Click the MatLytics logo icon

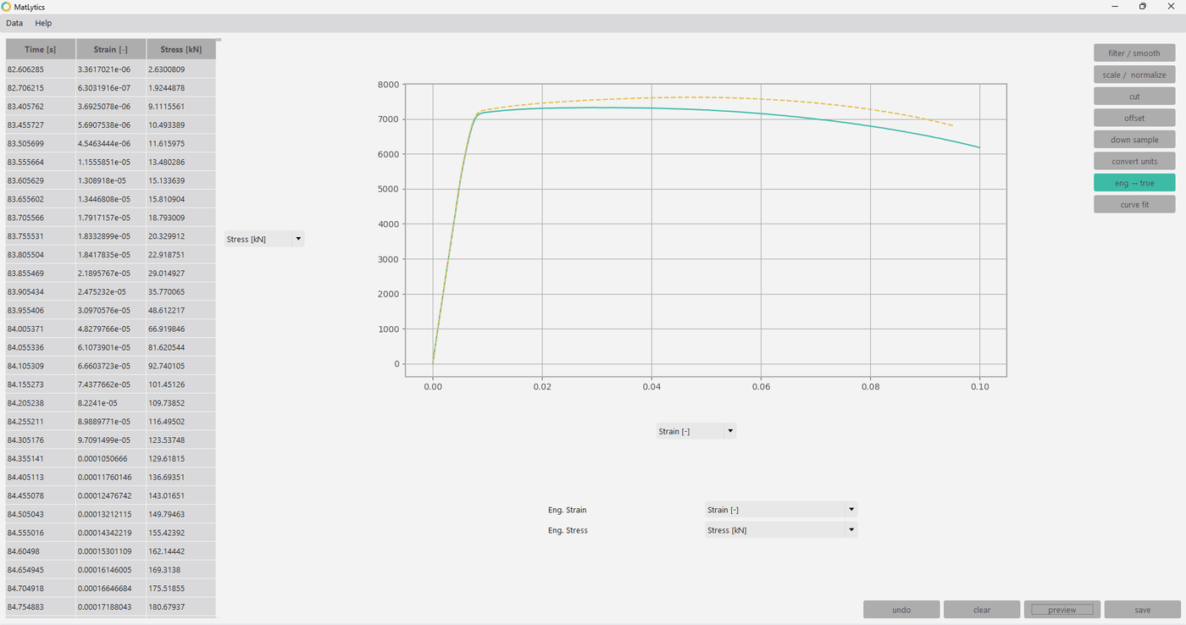pos(8,7)
